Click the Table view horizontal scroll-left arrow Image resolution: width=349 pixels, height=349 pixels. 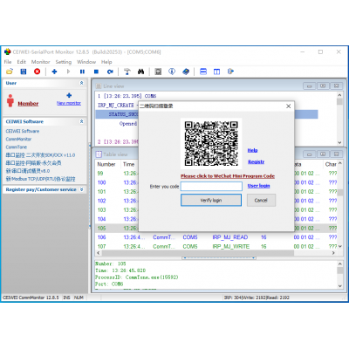pos(99,253)
